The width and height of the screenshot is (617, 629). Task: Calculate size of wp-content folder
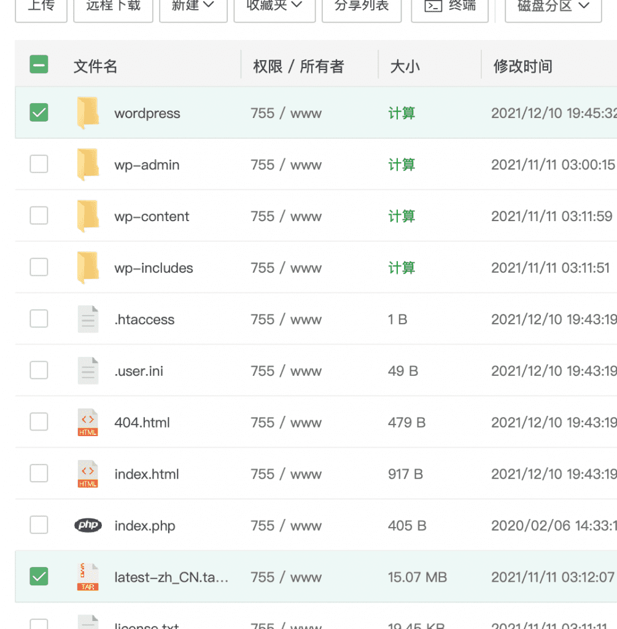[402, 216]
